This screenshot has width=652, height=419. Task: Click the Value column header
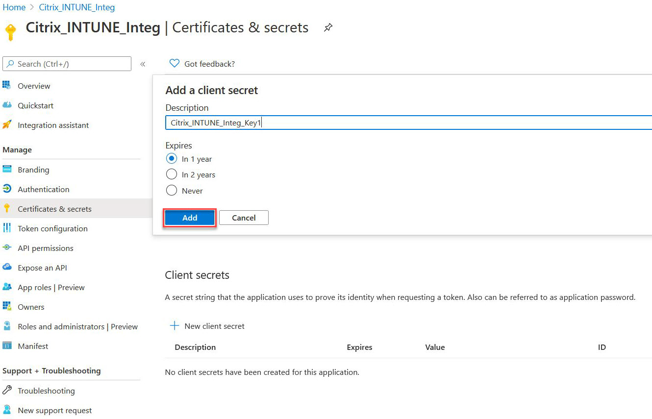coord(435,347)
